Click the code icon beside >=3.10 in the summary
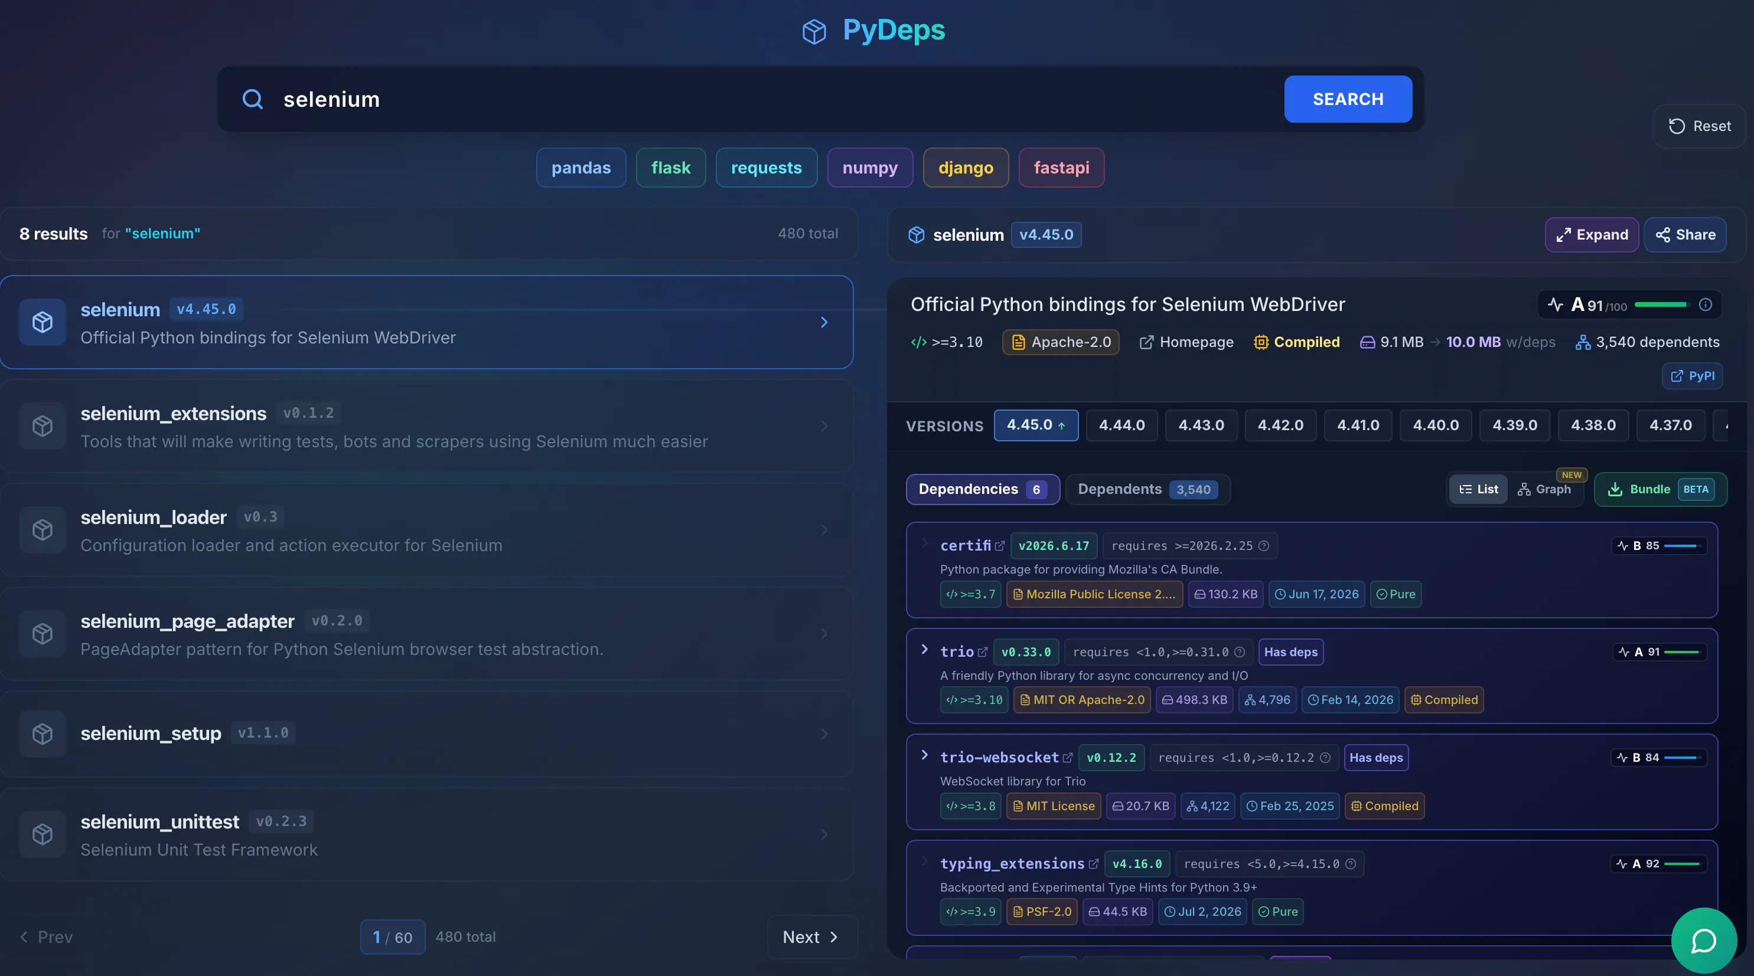 [918, 343]
